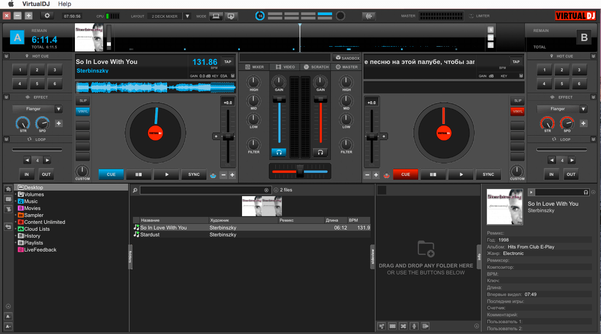This screenshot has width=601, height=334.
Task: Select laptop mode icon next to MODE
Action: tap(216, 16)
